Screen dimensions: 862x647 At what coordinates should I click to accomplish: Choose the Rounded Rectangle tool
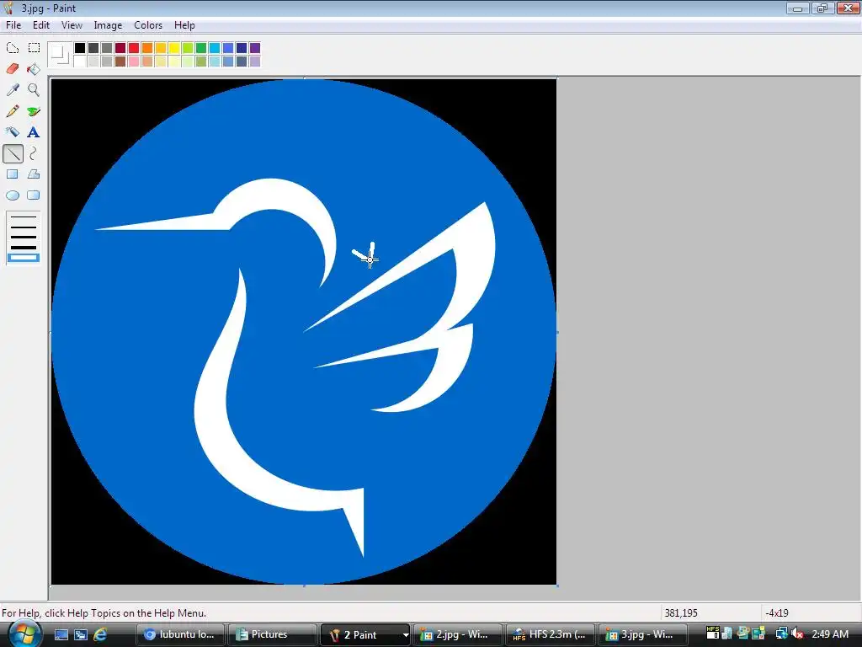[34, 195]
